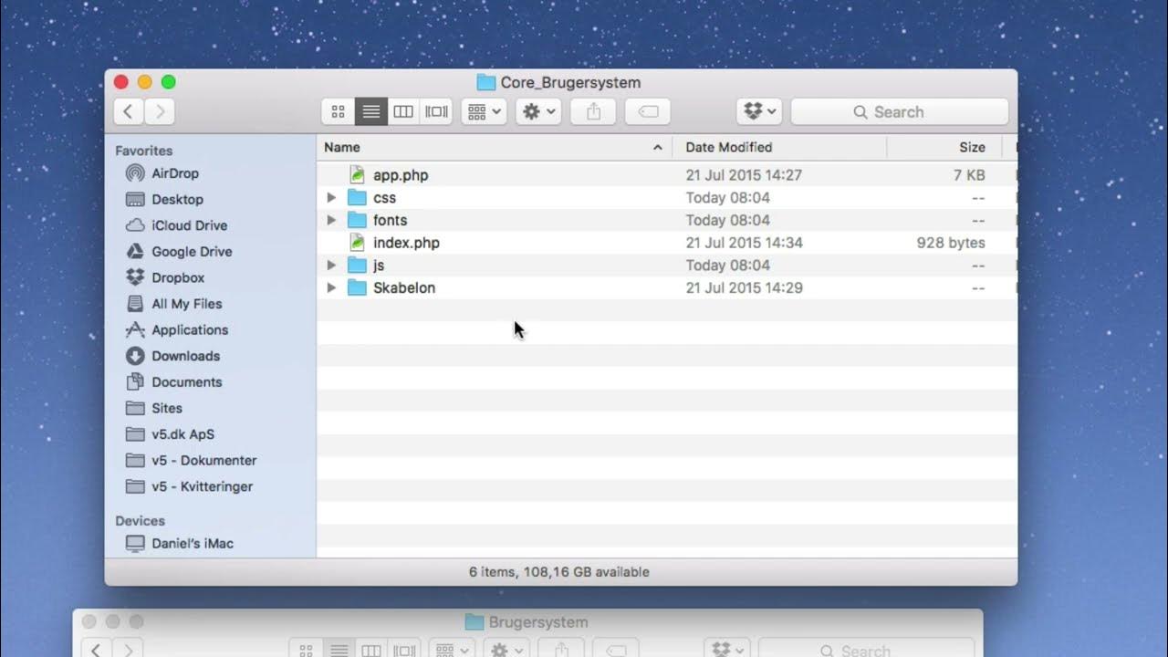Screen dimensions: 1168x657
Task: Open the arrange items dropdown
Action: (483, 111)
